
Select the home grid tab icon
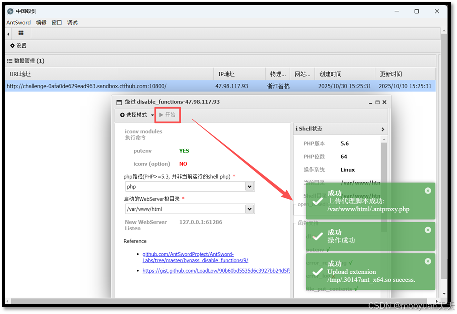pos(21,33)
